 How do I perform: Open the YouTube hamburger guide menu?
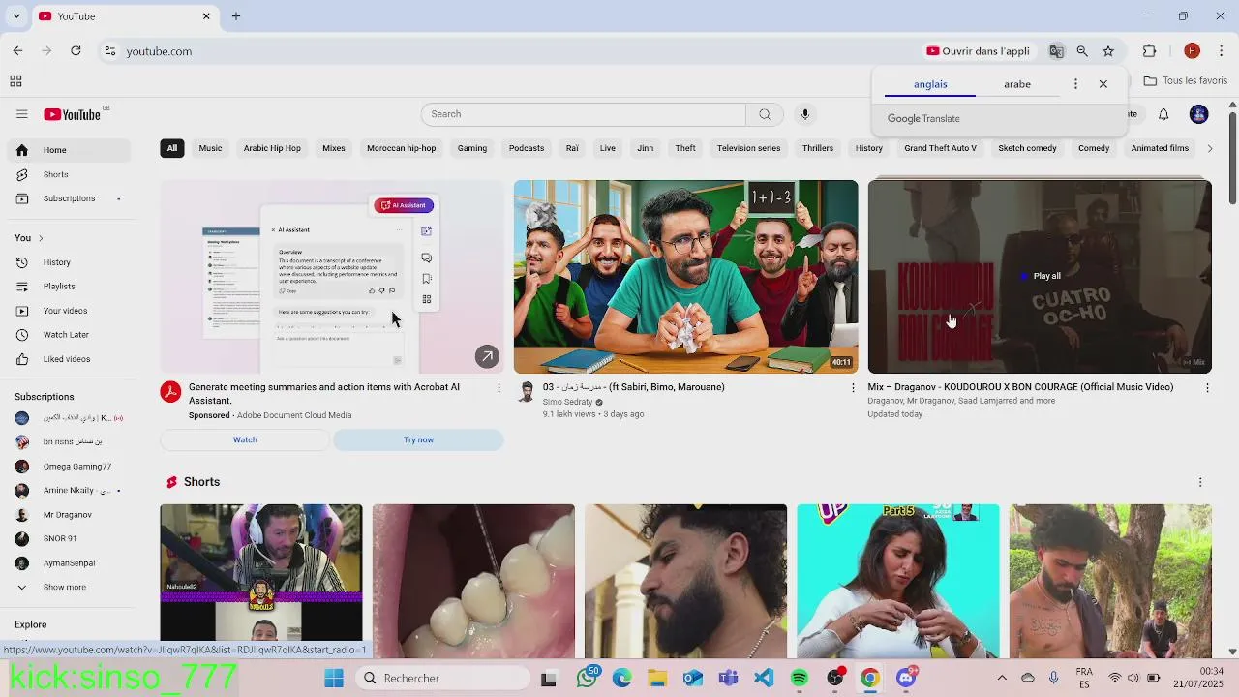click(21, 114)
